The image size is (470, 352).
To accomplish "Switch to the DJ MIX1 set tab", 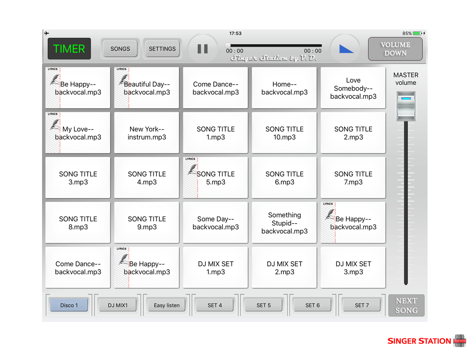I will pyautogui.click(x=118, y=305).
